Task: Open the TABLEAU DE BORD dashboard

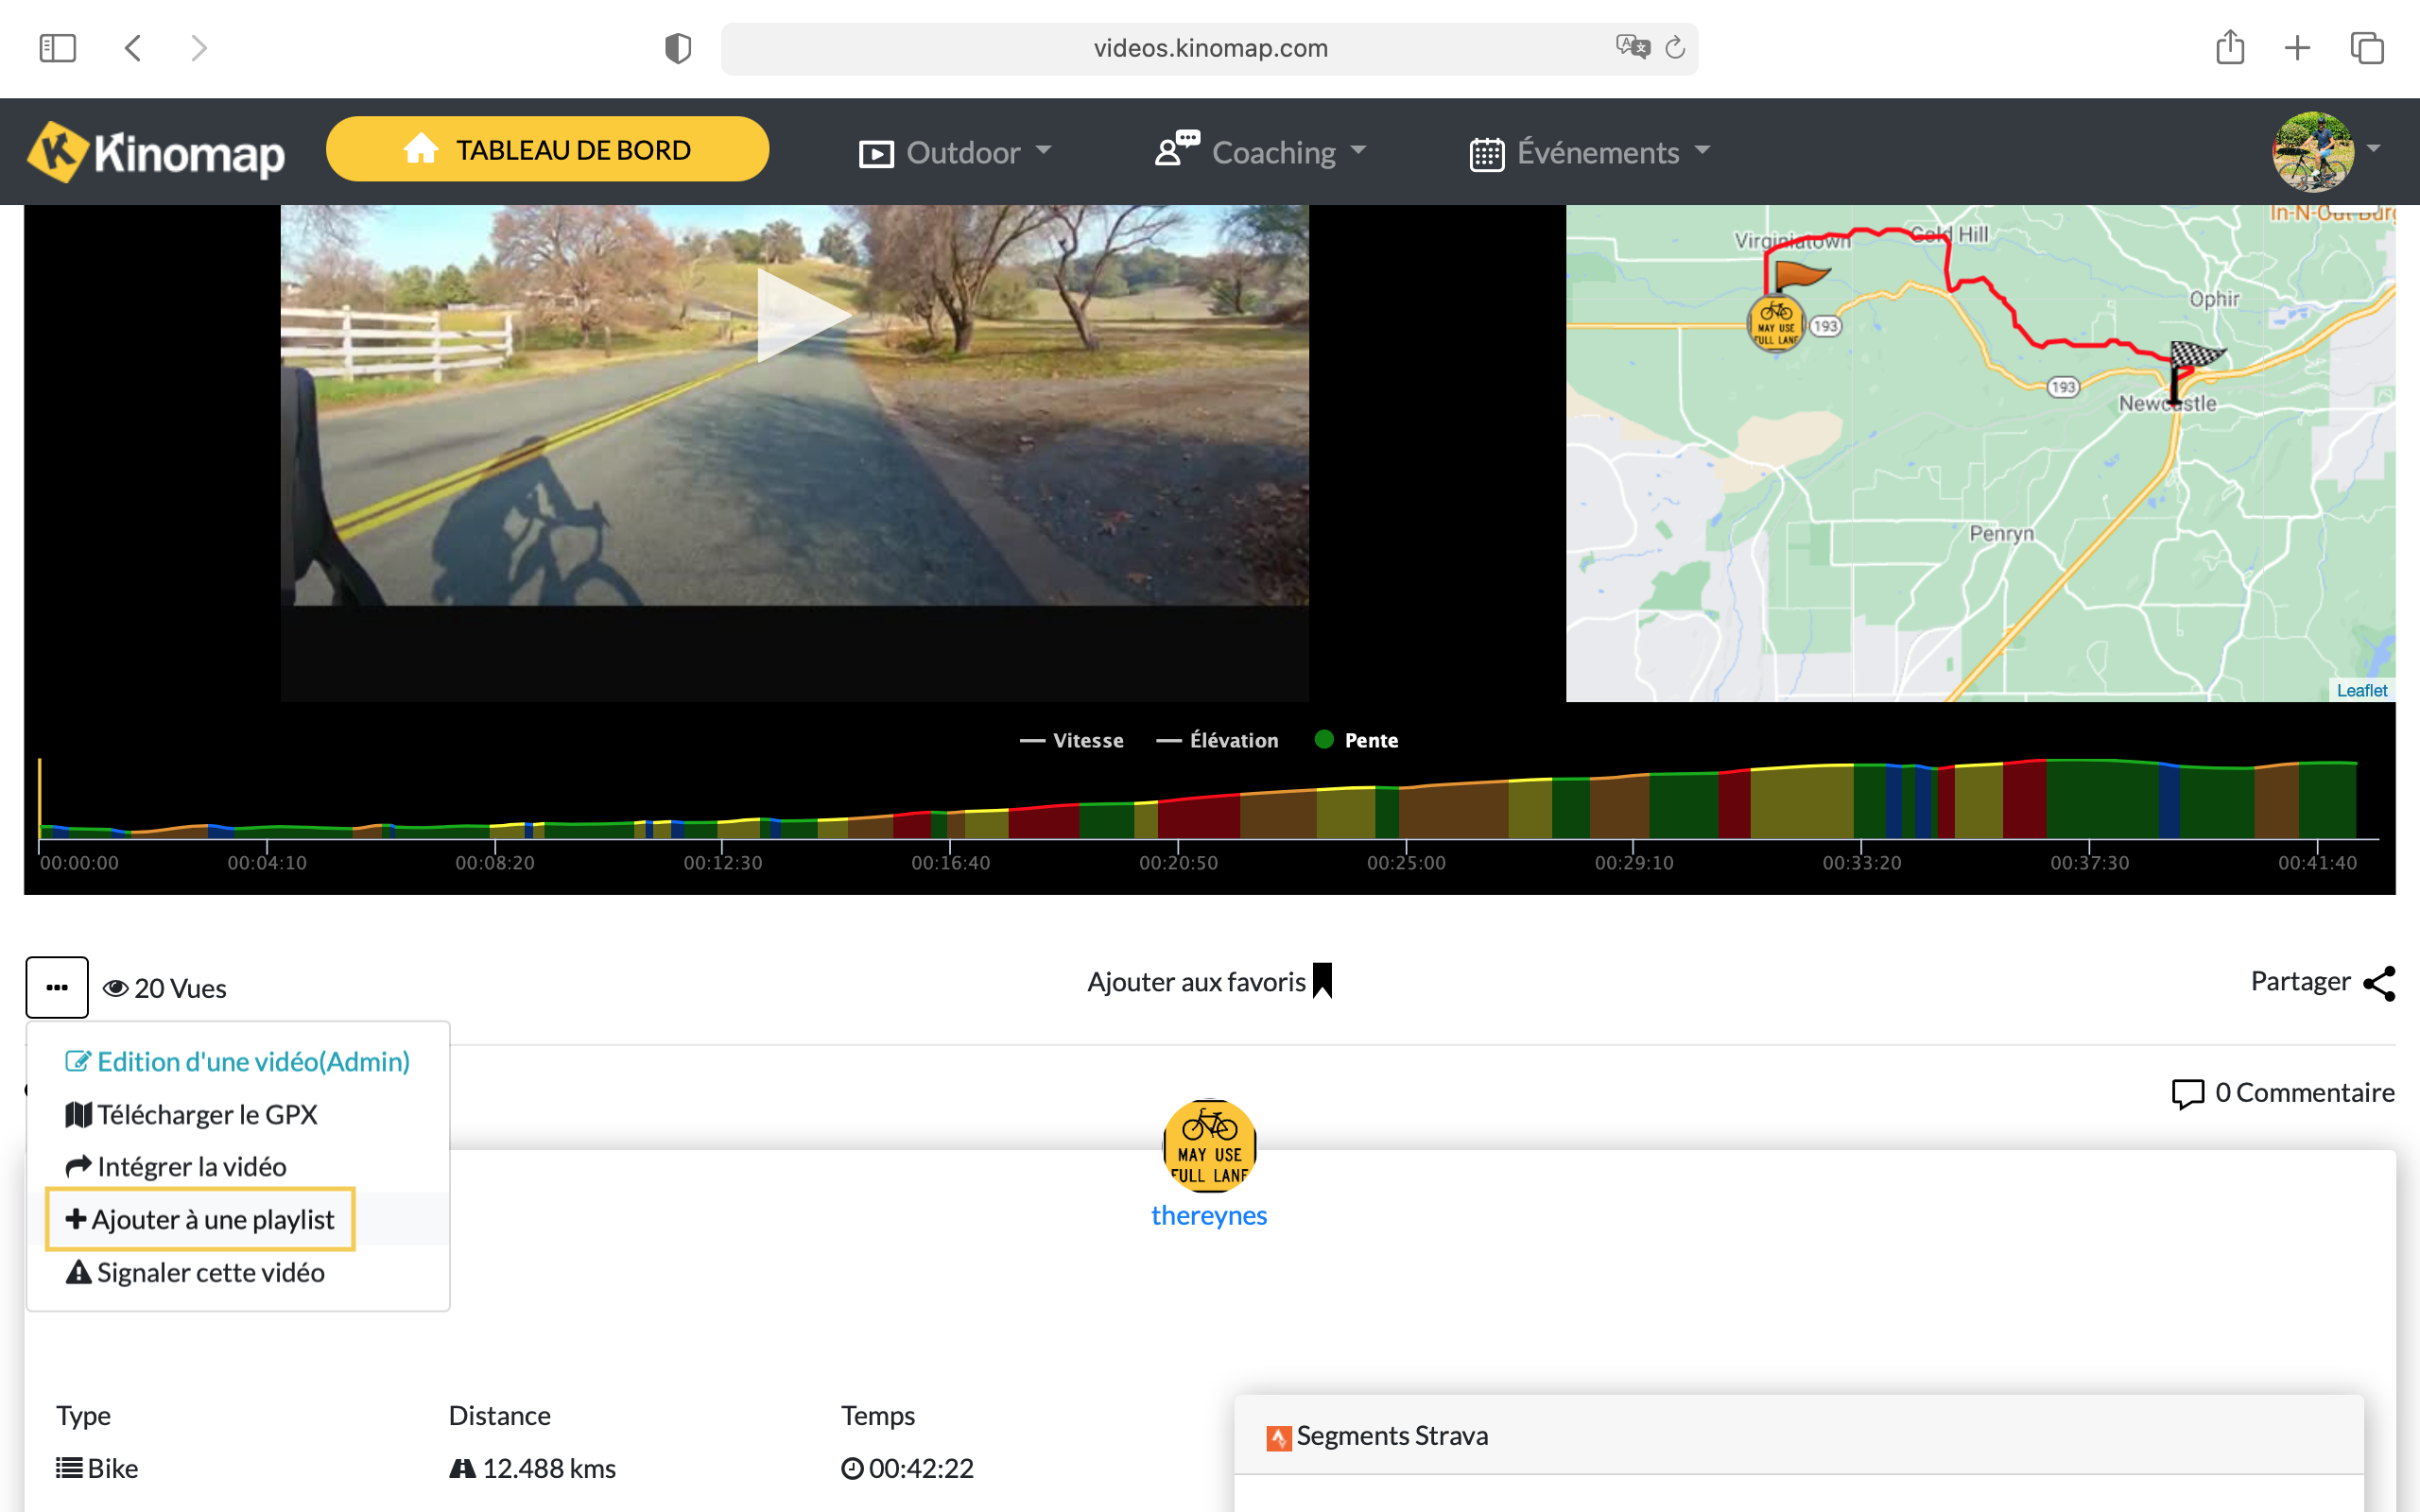Action: [547, 149]
